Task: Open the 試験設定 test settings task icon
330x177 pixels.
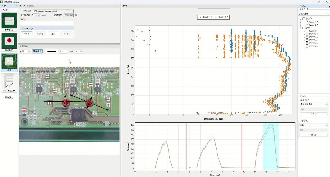Action: click(x=9, y=22)
